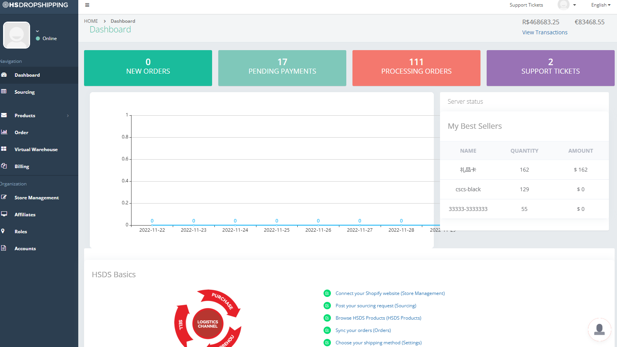Open the Affiliates monitor icon
This screenshot has width=617, height=347.
(x=4, y=214)
